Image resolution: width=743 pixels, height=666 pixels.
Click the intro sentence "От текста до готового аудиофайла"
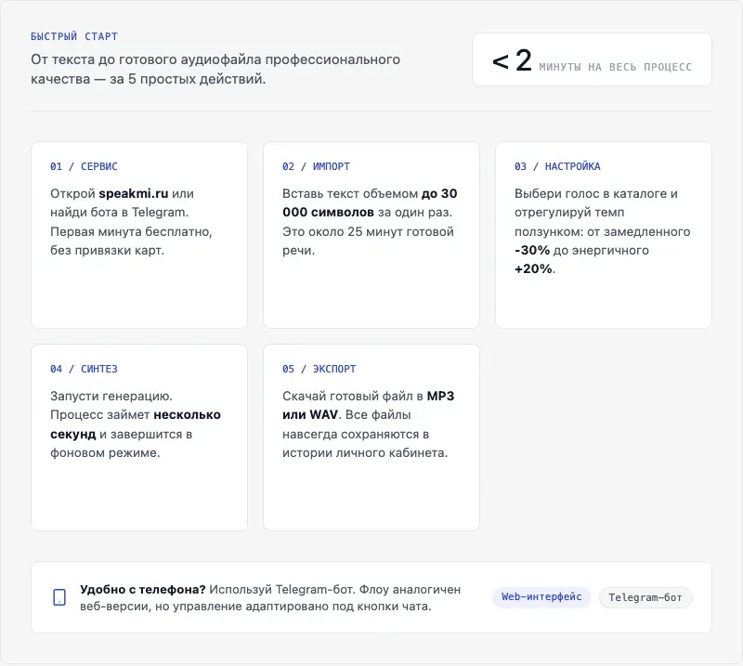[215, 69]
